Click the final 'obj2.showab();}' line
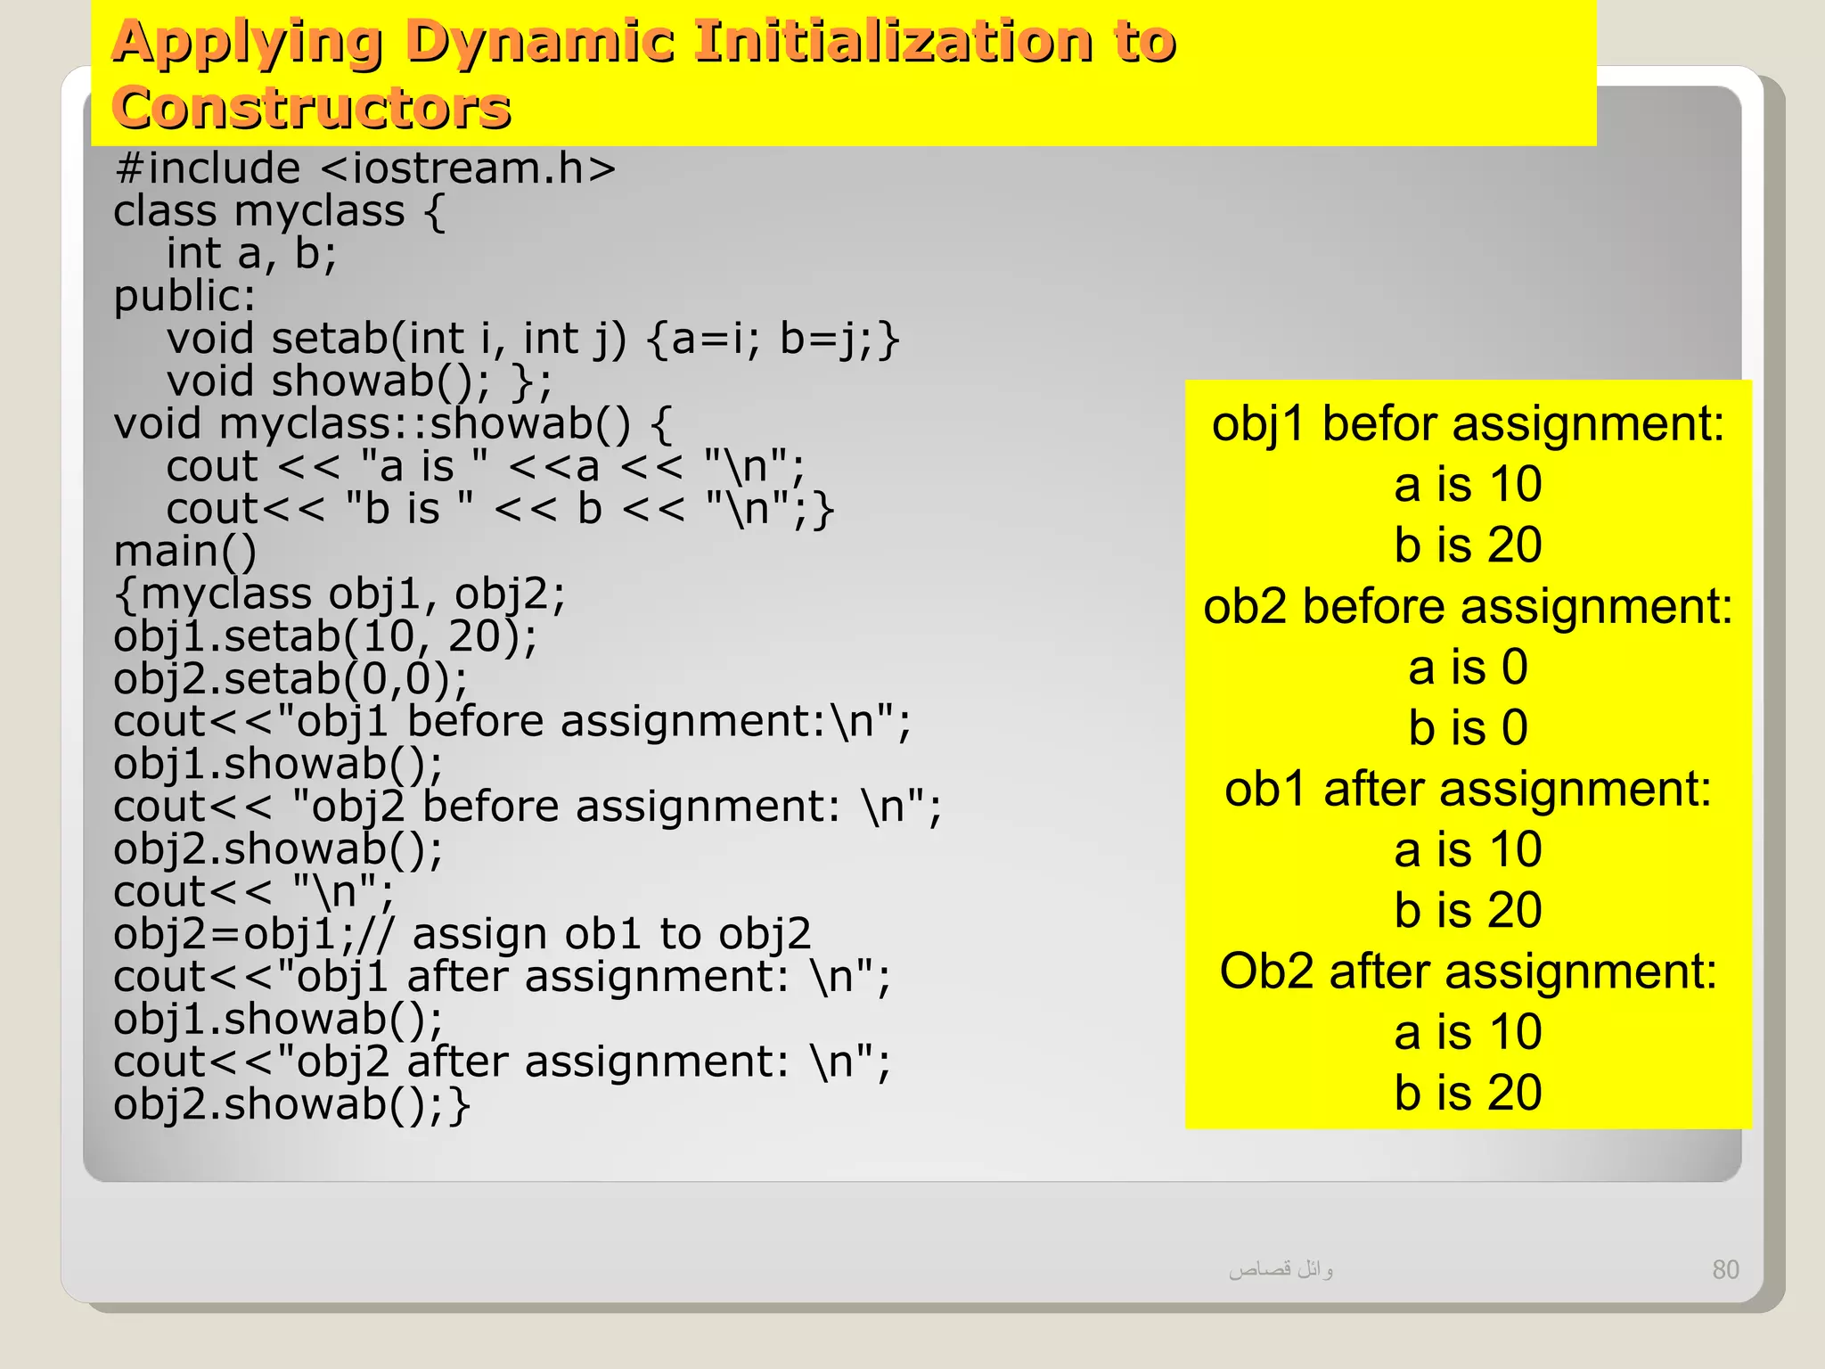1825x1369 pixels. 292,1105
